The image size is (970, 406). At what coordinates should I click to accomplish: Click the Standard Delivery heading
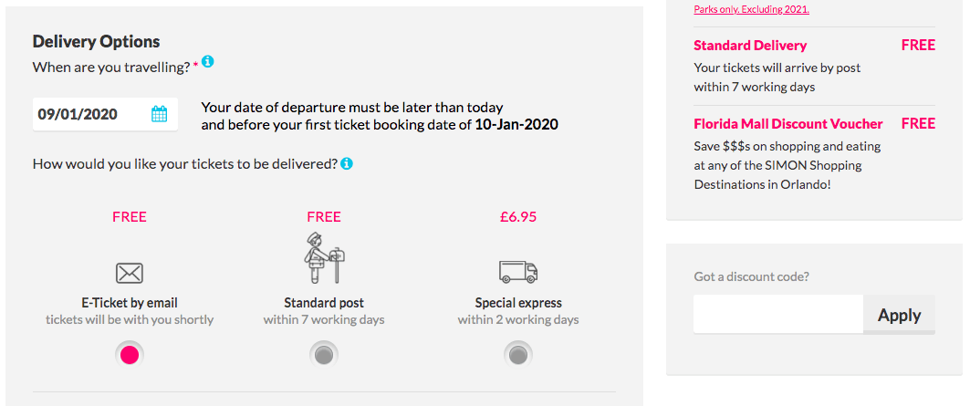(750, 46)
